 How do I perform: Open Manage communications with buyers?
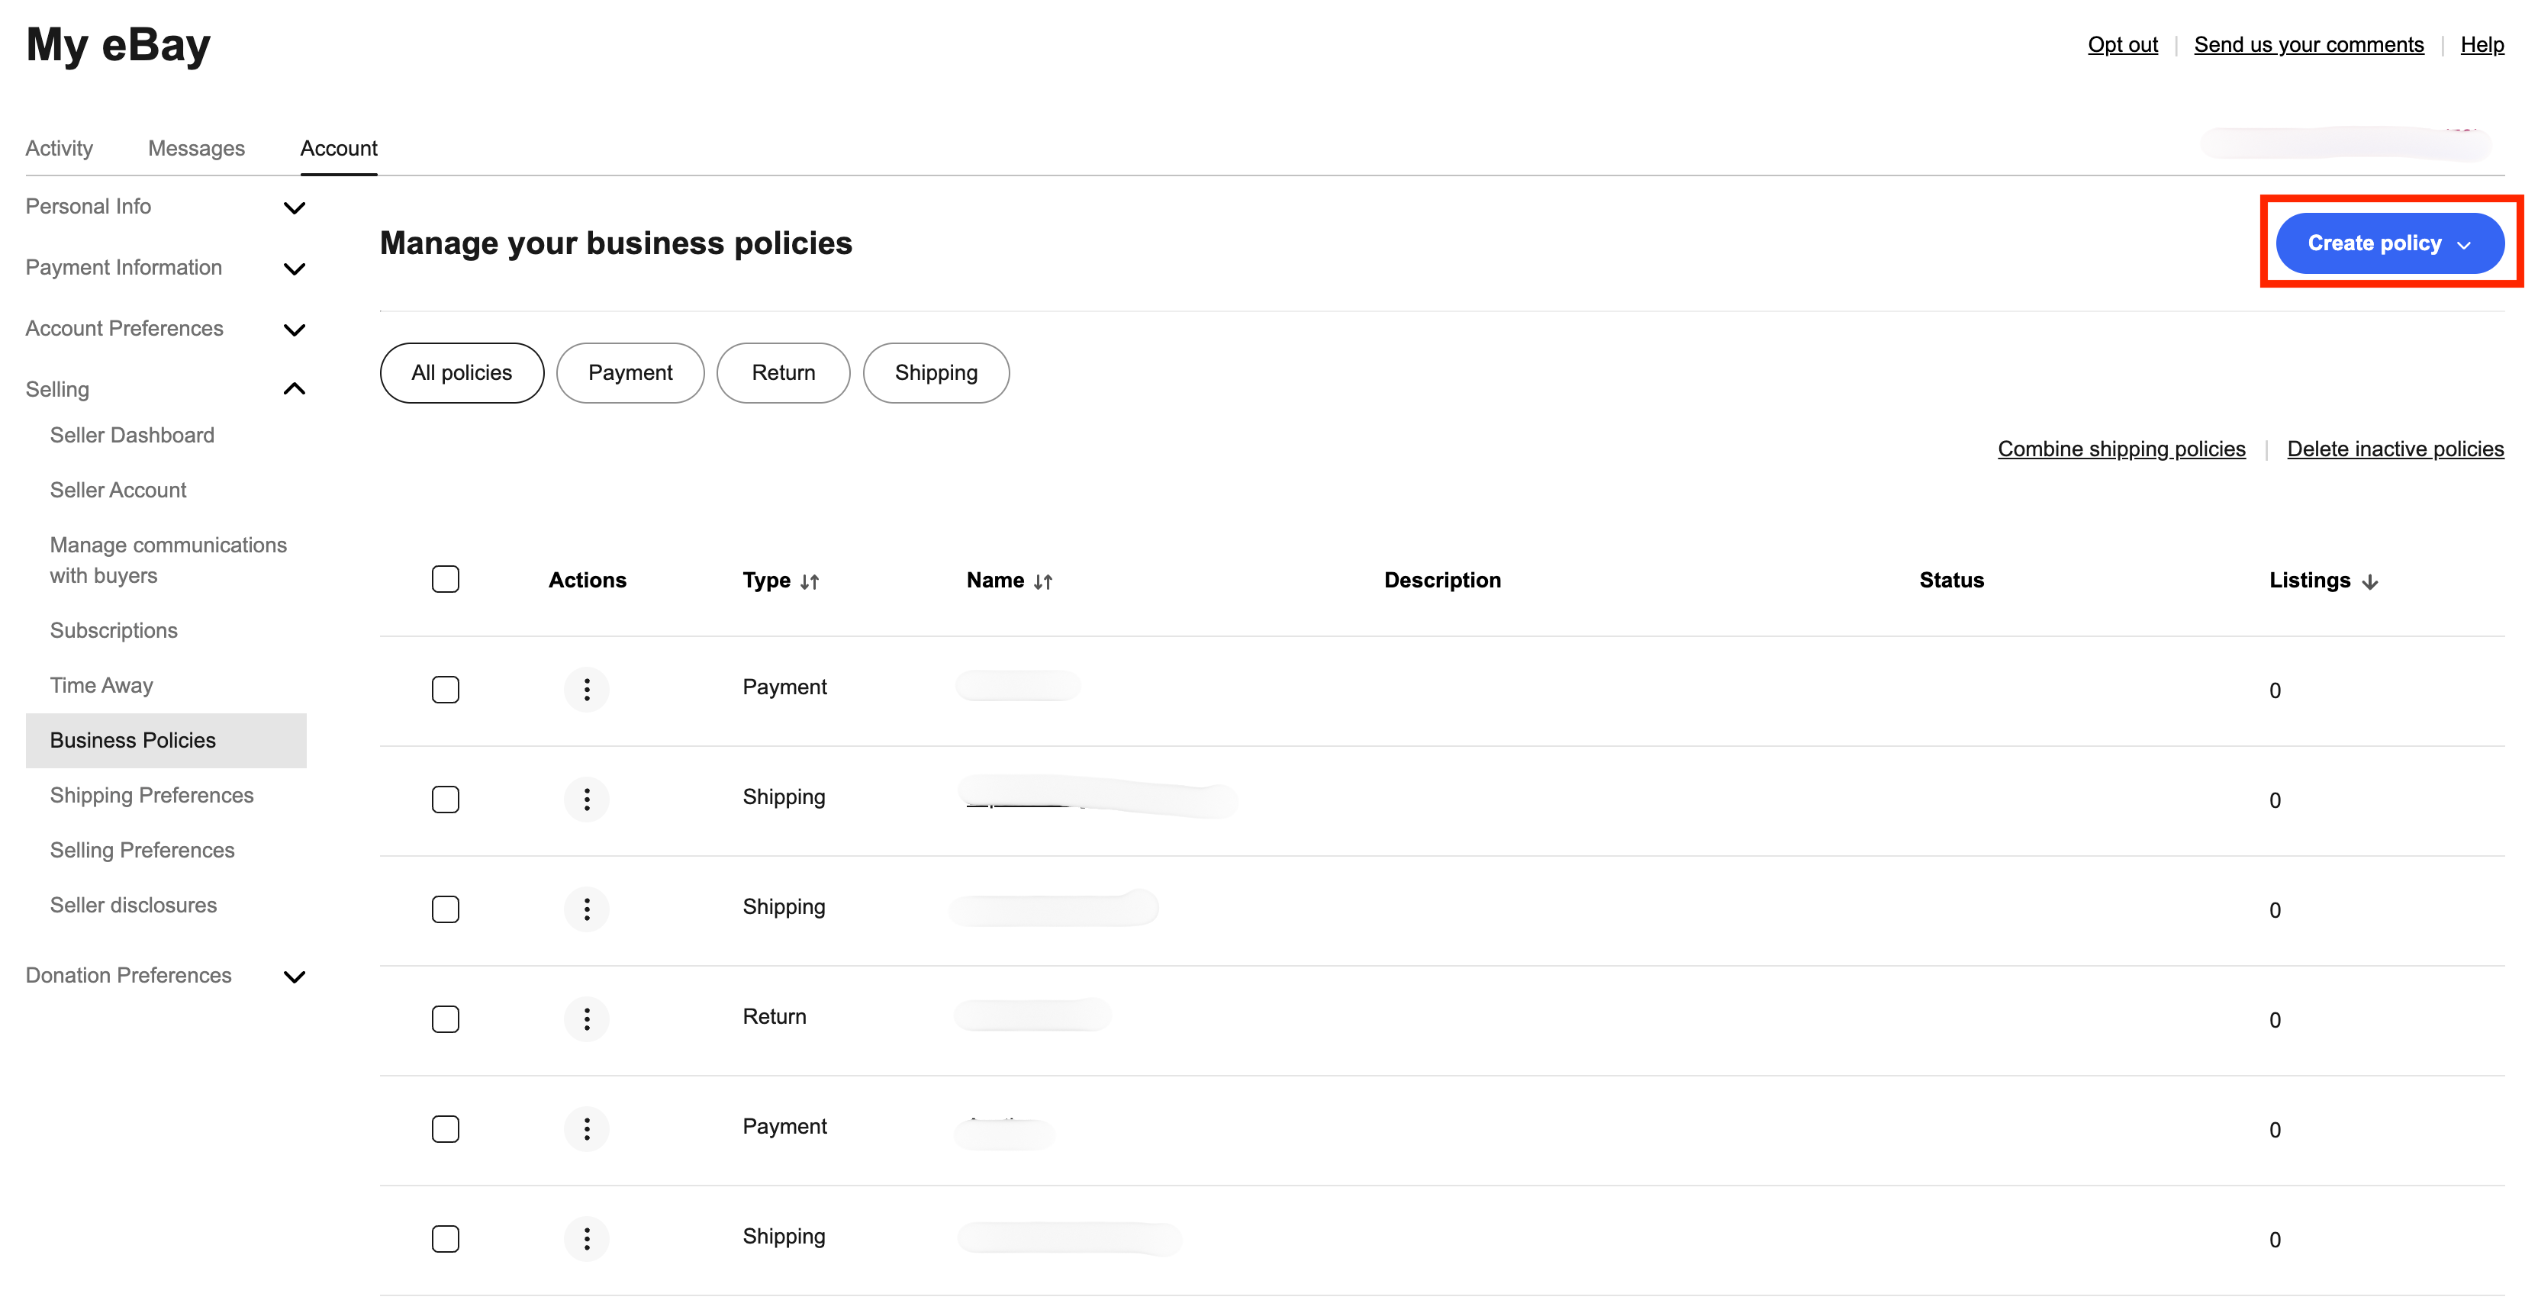coord(169,561)
